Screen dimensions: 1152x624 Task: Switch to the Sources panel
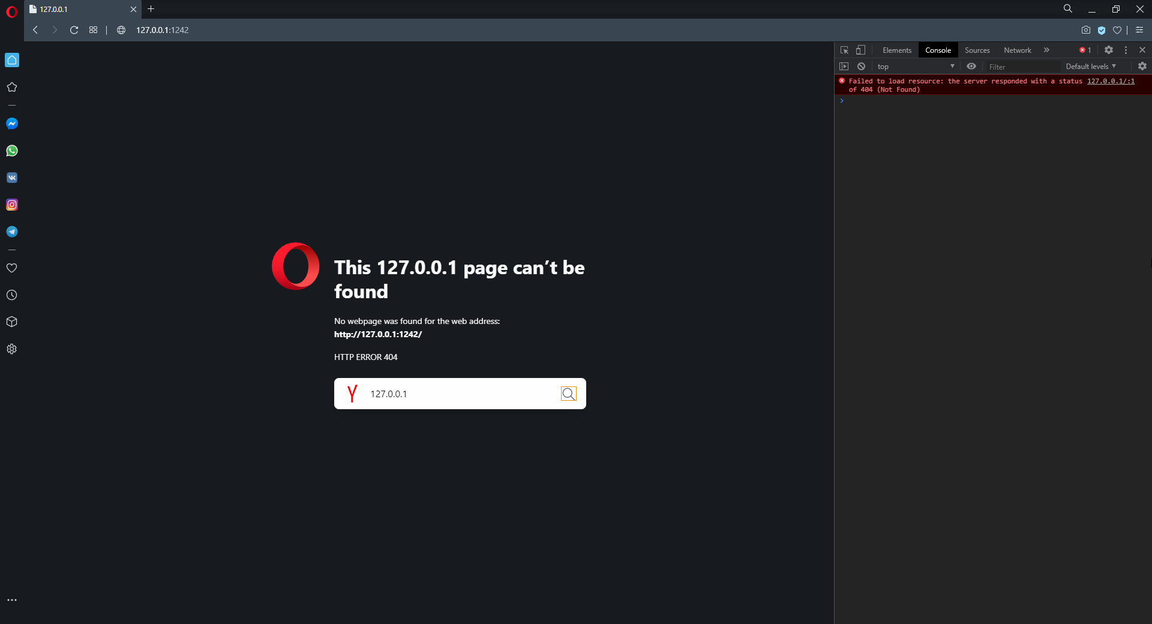coord(977,50)
